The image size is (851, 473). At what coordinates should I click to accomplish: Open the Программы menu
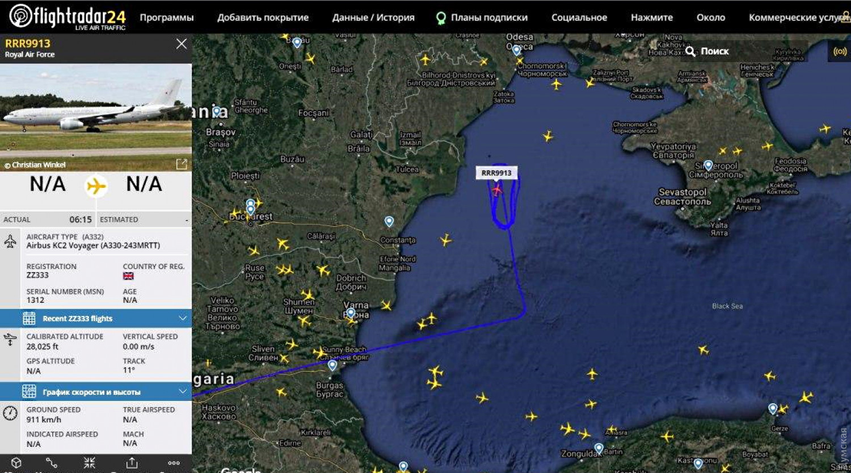tap(167, 18)
